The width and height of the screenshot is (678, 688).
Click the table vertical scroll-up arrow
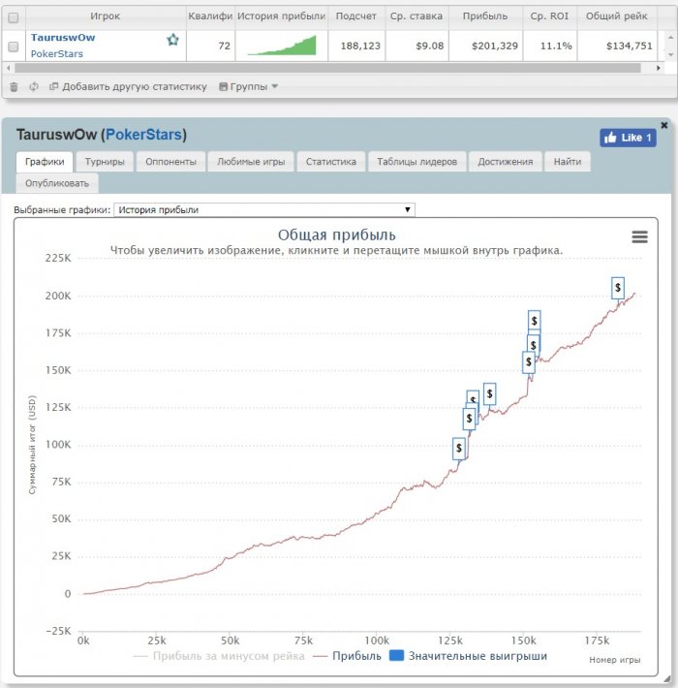(x=670, y=37)
